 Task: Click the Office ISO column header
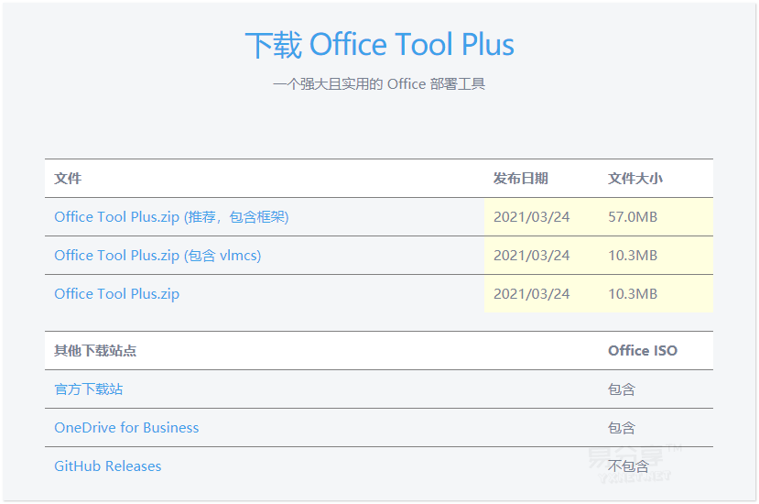coord(643,350)
